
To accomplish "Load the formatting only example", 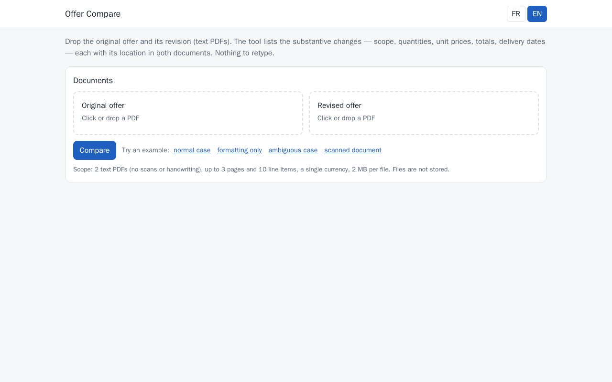I will pos(240,150).
